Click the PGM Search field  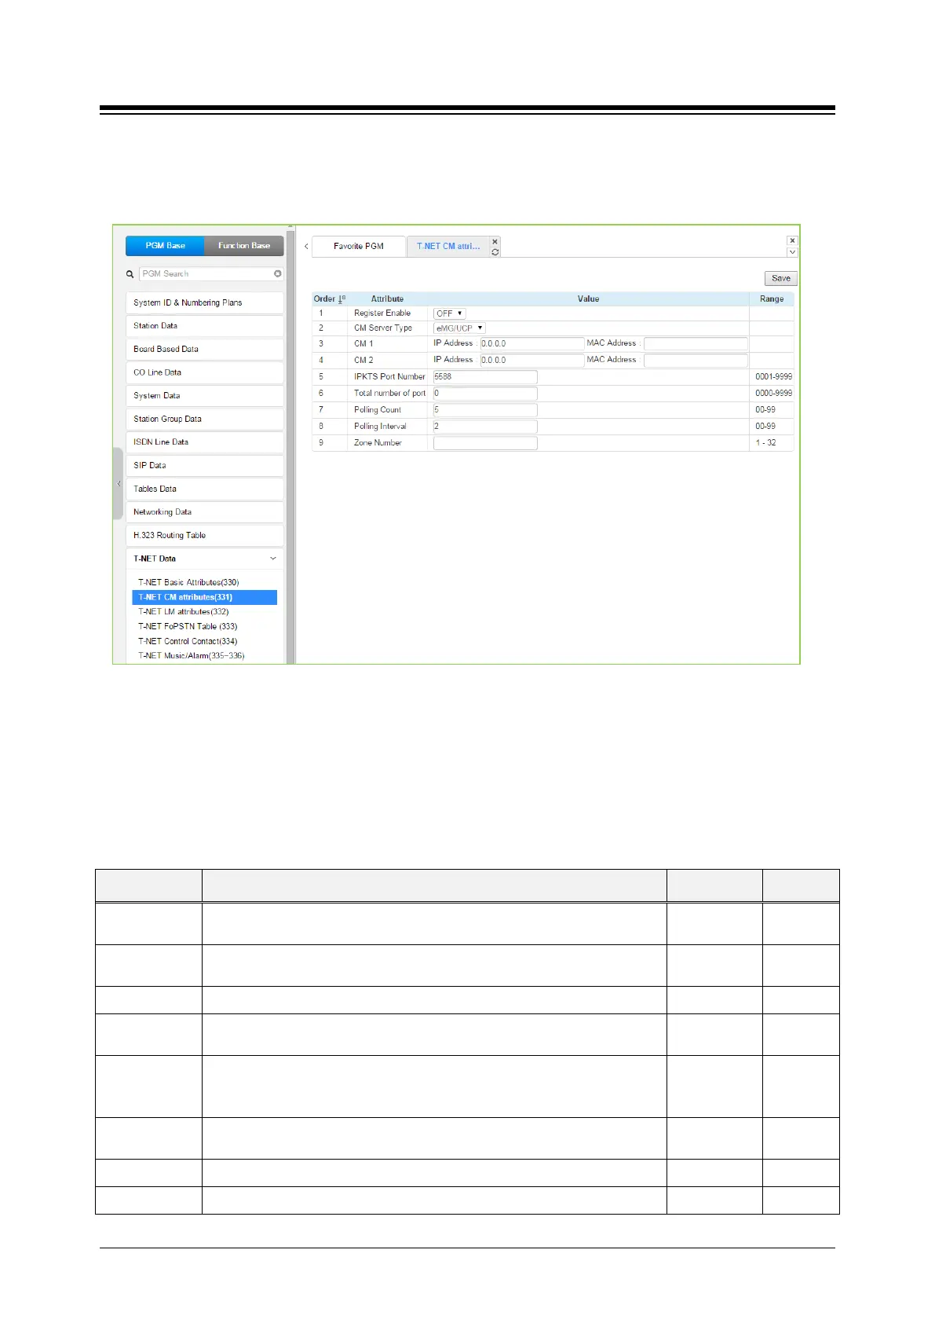coord(211,274)
